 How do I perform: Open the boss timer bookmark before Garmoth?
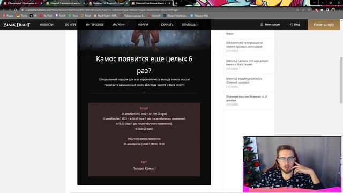coord(132,16)
